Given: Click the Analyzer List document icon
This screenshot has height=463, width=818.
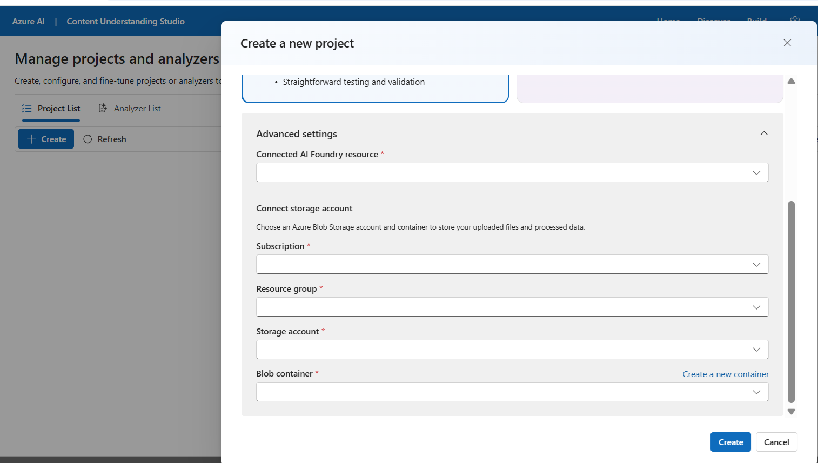Looking at the screenshot, I should pyautogui.click(x=103, y=109).
